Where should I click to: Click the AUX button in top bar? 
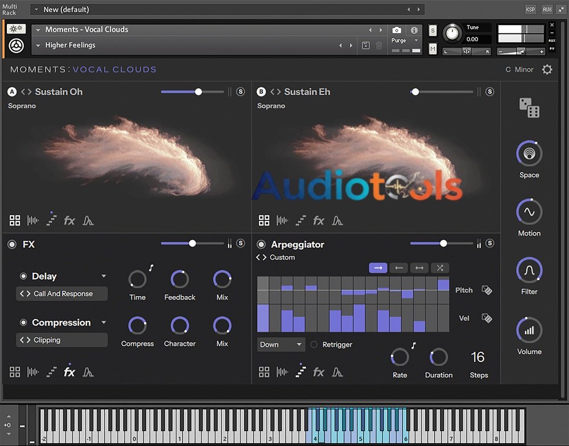point(547,10)
